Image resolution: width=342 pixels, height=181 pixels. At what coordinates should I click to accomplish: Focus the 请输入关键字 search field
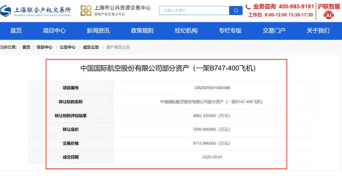pyautogui.click(x=194, y=10)
